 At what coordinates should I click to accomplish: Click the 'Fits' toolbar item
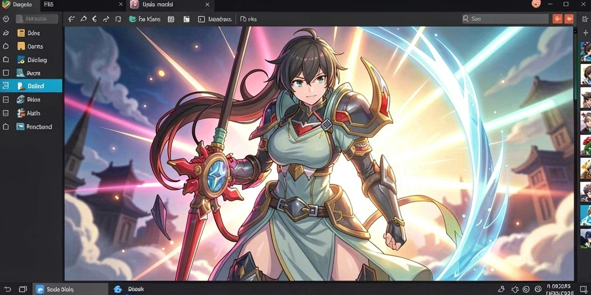(x=248, y=19)
